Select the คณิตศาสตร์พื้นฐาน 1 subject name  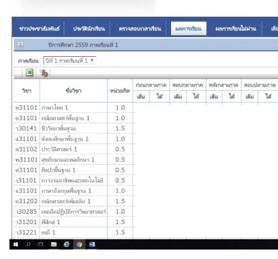66,118
